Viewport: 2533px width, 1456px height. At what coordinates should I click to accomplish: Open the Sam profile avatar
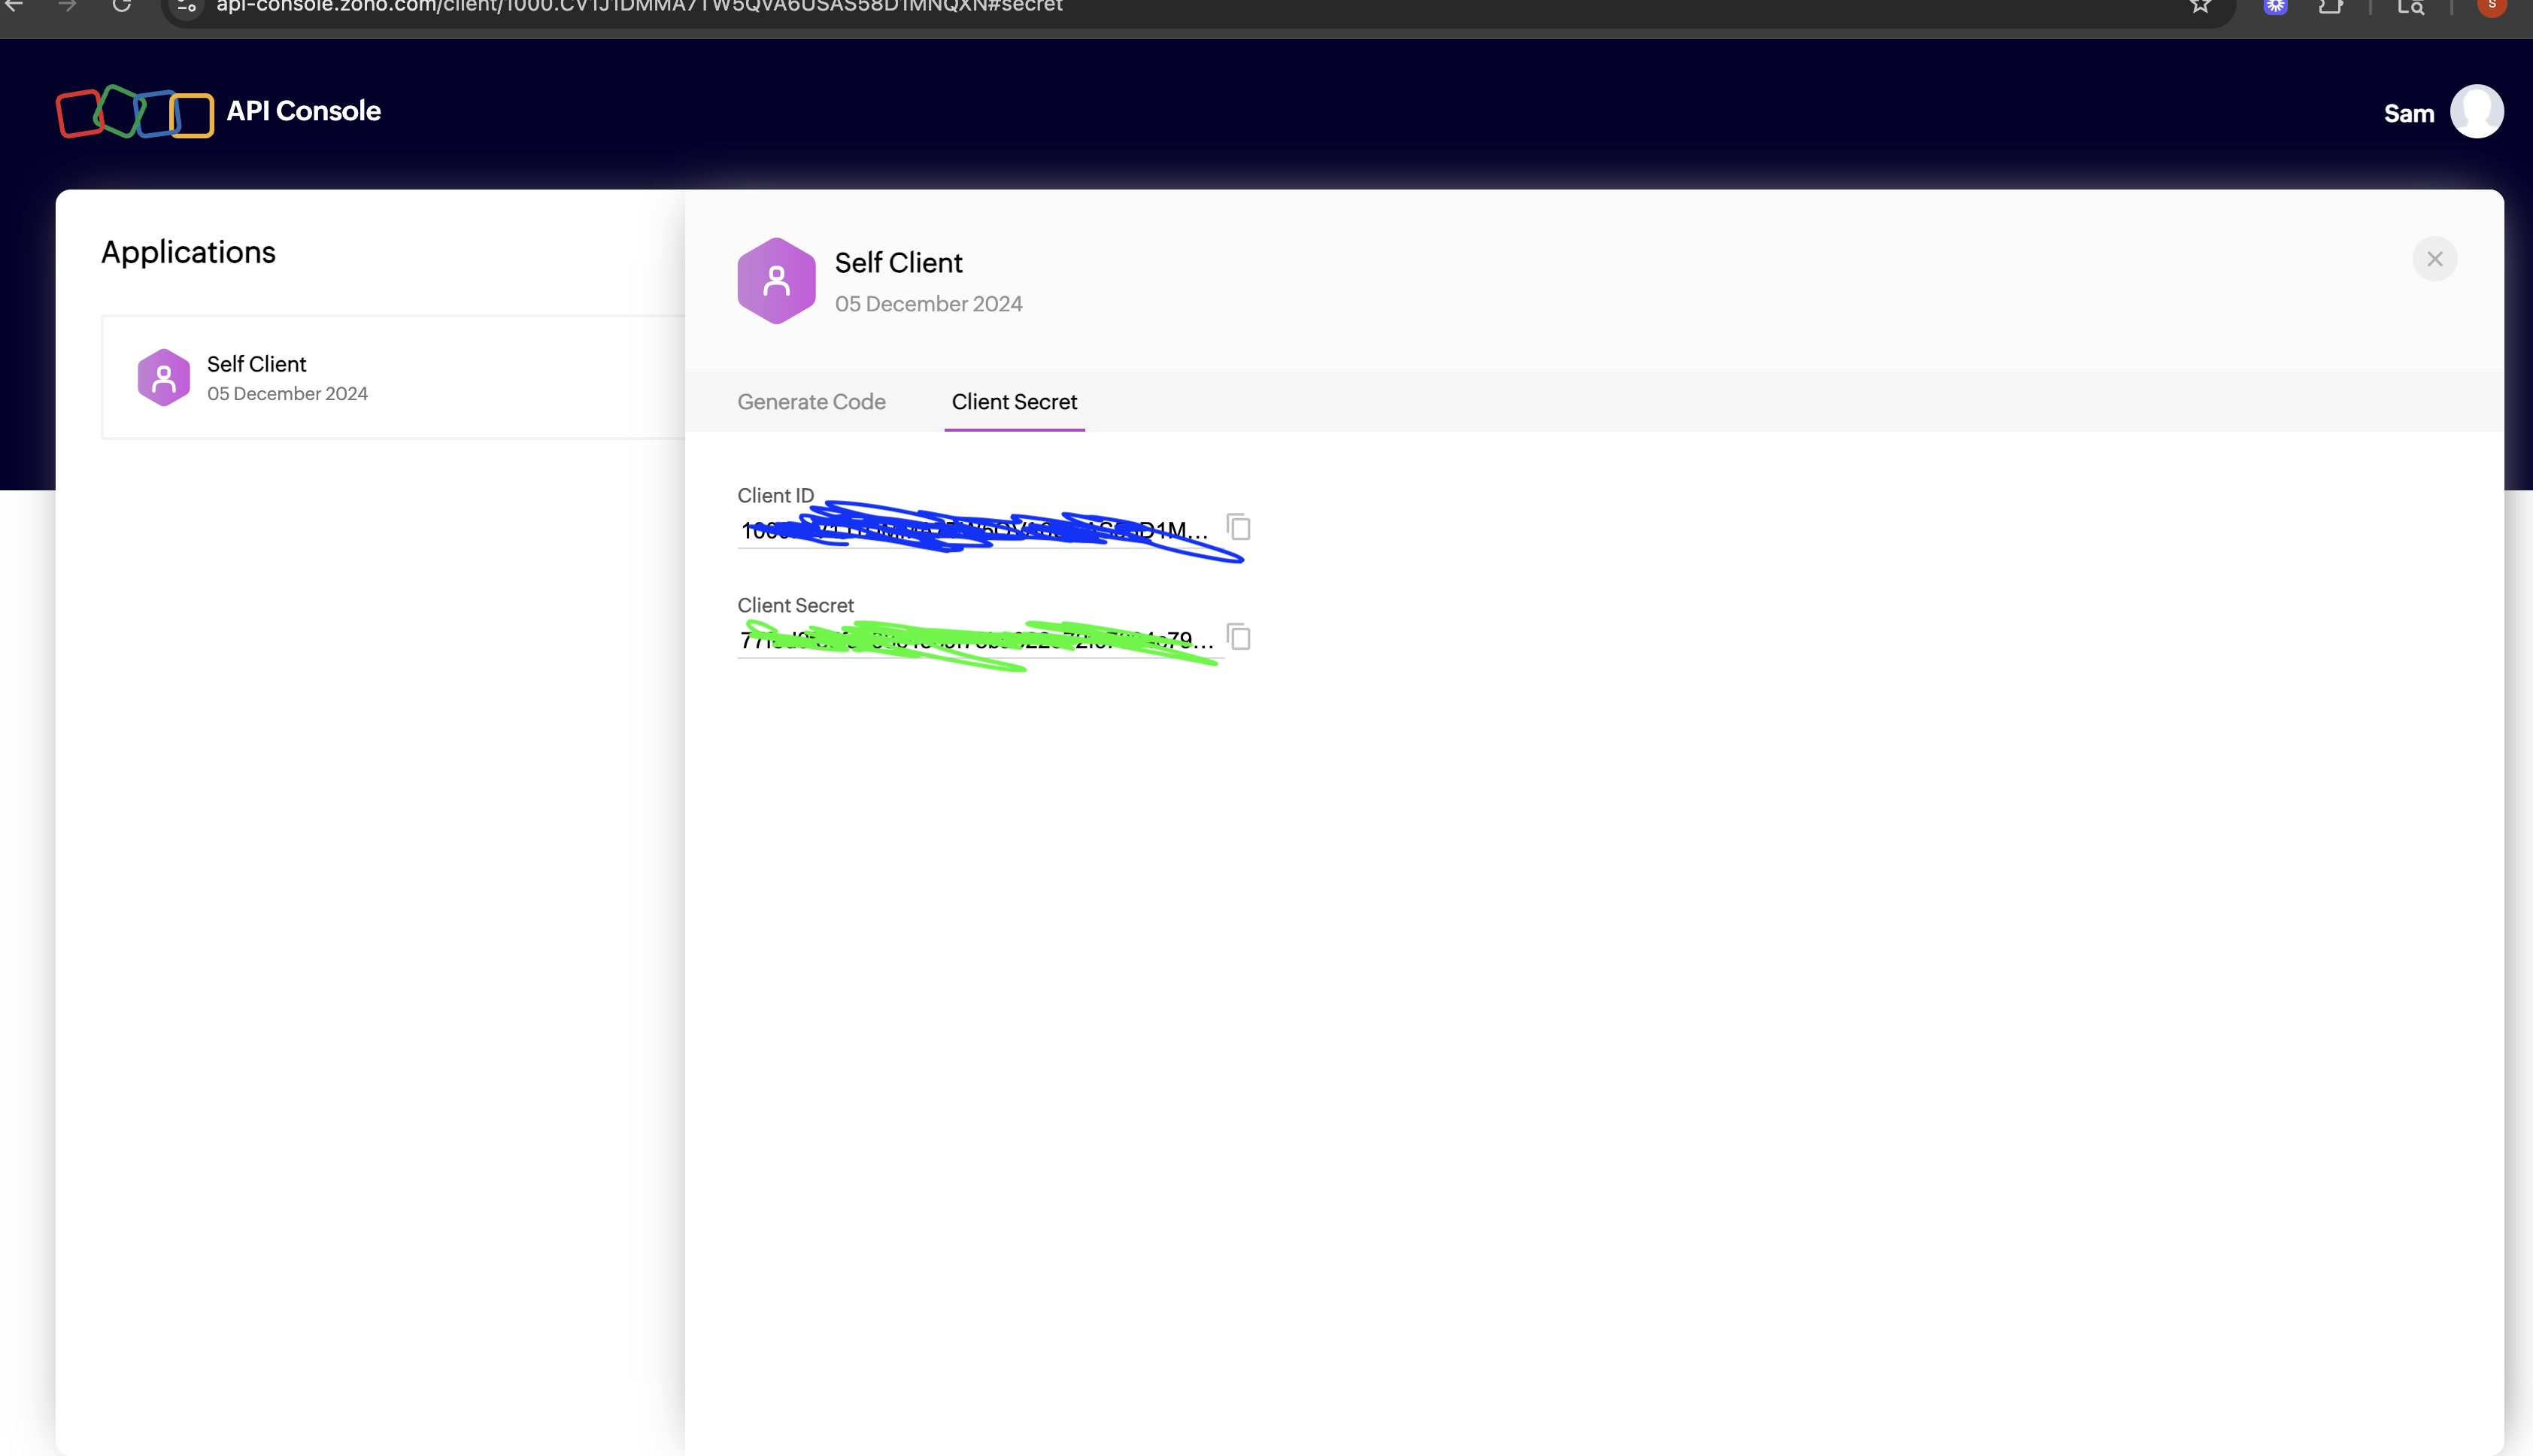click(2476, 111)
